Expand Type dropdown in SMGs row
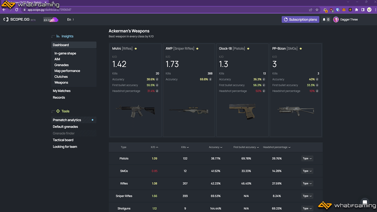377x212 pixels. pyautogui.click(x=307, y=171)
